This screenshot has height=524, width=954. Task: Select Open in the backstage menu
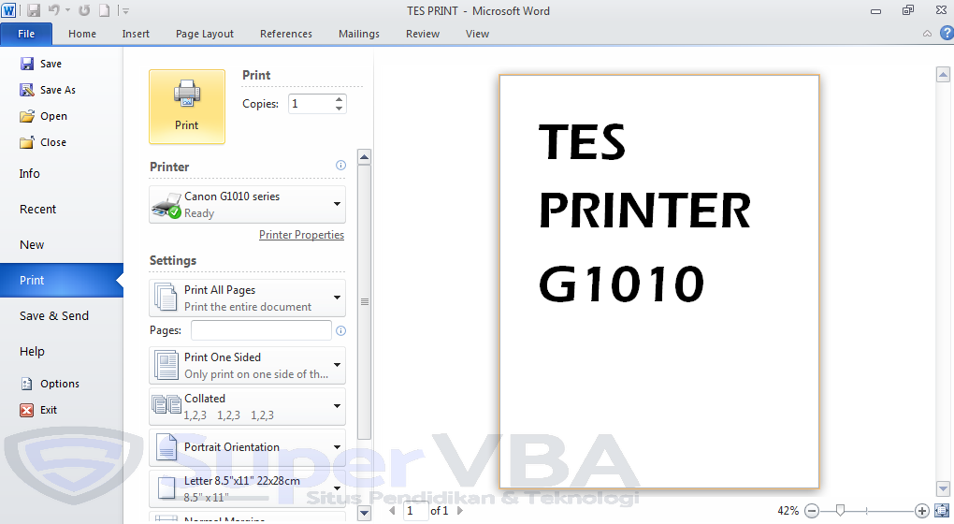tap(43, 116)
